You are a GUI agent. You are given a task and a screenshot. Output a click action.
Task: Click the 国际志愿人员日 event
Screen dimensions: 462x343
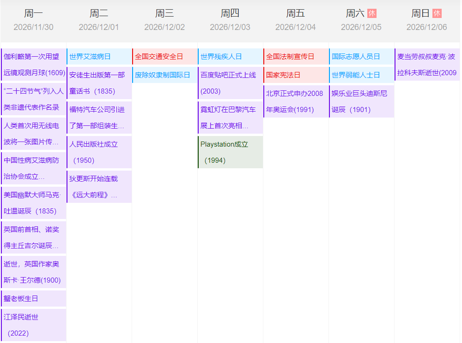click(x=362, y=57)
